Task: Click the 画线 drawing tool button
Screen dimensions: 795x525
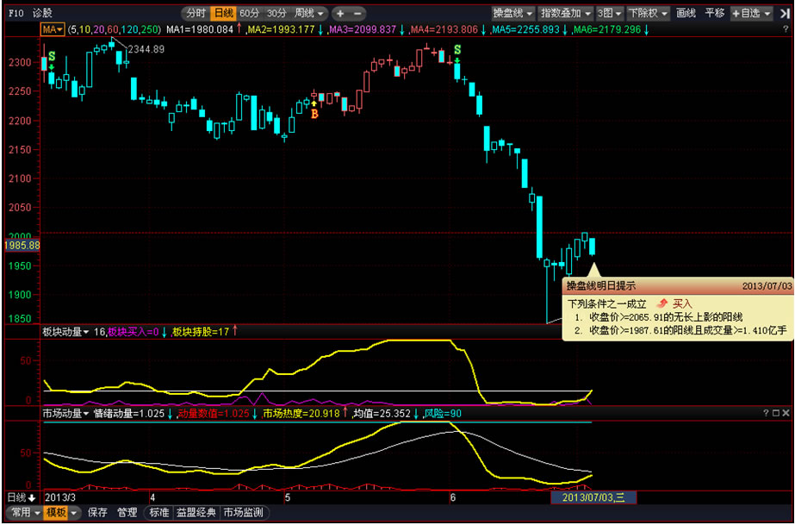Action: [686, 14]
